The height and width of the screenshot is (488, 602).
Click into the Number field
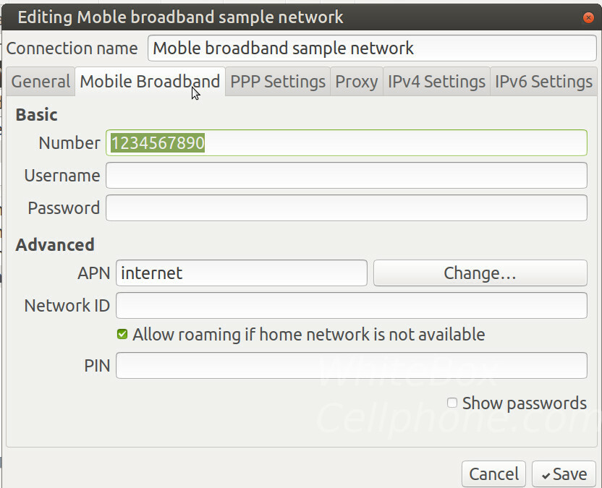(x=347, y=142)
